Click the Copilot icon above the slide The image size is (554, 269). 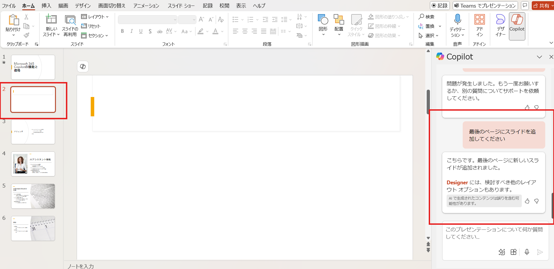click(x=83, y=67)
